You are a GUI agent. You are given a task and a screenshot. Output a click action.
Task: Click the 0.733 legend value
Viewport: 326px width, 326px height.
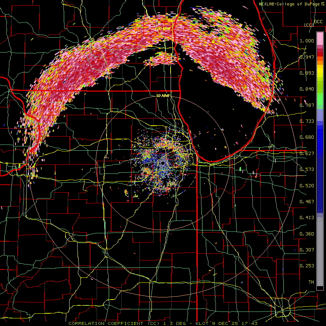(307, 121)
